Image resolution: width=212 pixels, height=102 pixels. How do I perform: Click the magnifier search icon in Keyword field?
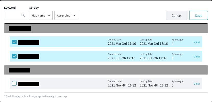[x=23, y=15]
